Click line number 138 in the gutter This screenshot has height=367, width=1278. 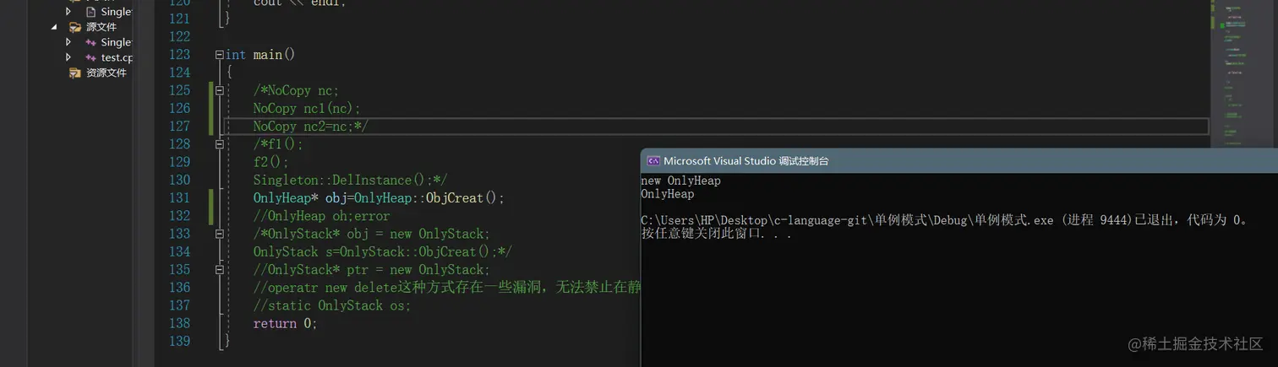[179, 324]
